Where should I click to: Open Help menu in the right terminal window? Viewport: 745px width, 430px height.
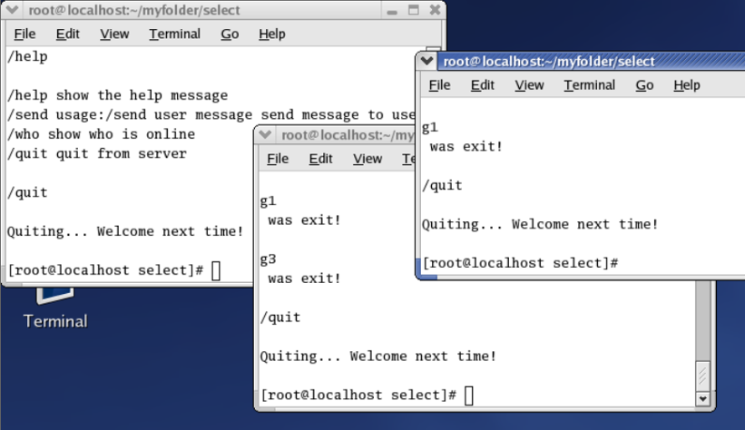point(687,85)
